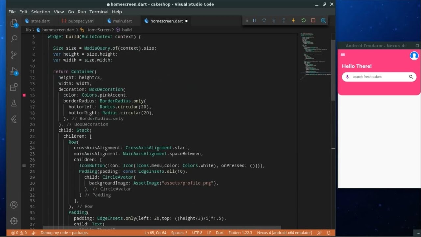The image size is (421, 237).
Task: Open the Selection menu
Action: pos(40,12)
